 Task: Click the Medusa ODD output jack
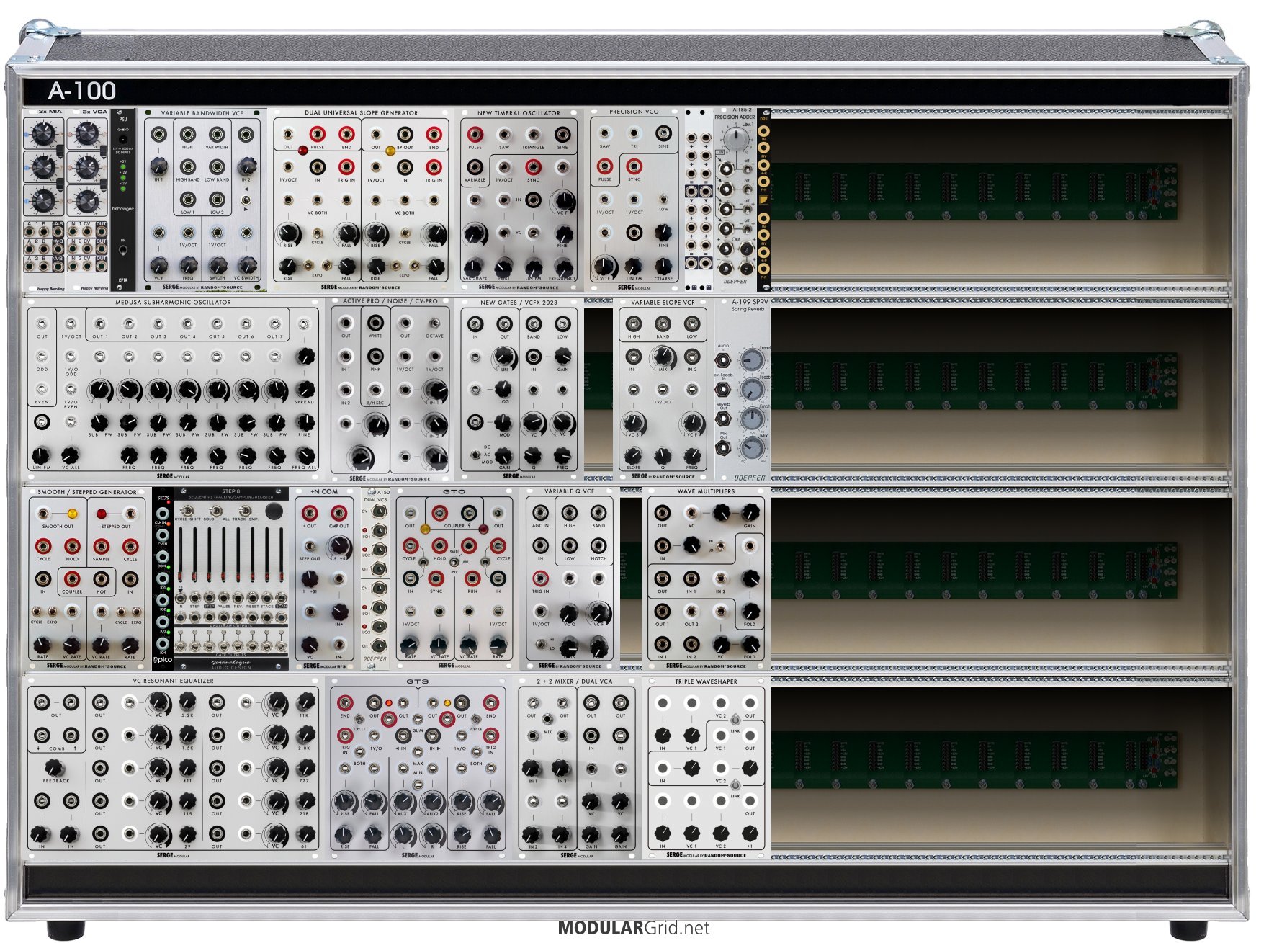42,357
